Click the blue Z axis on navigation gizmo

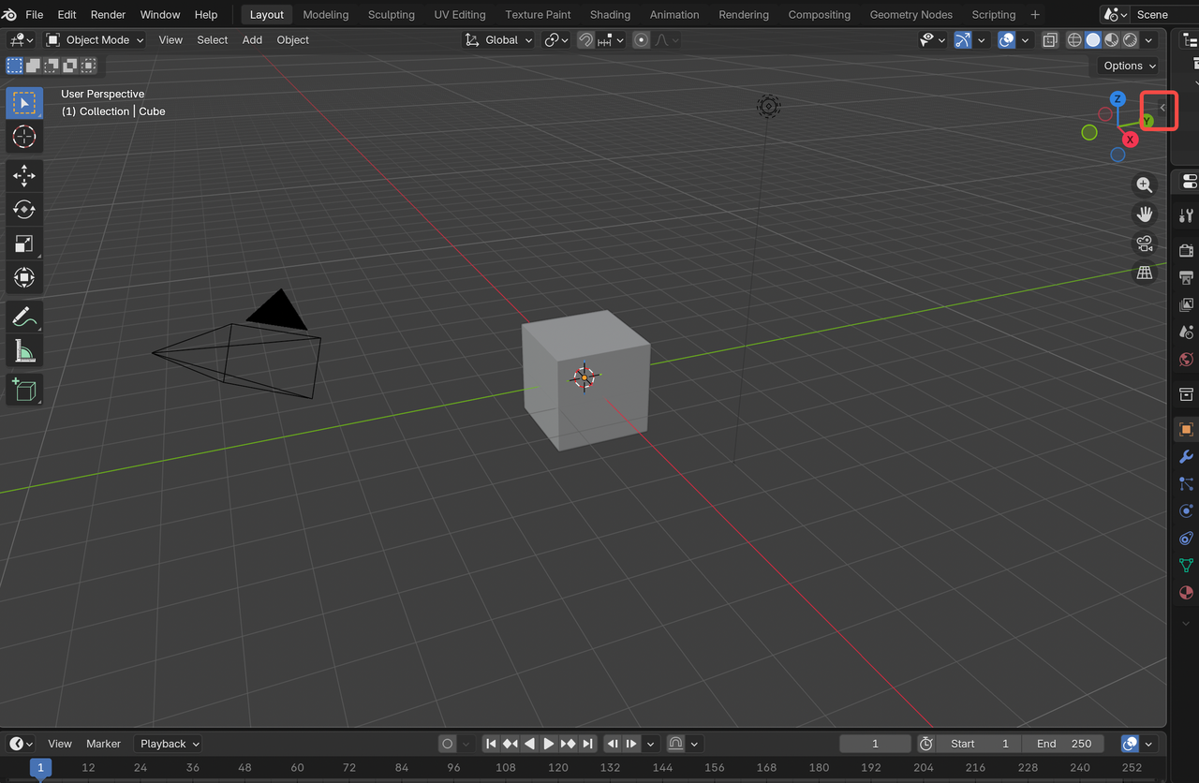[1118, 99]
